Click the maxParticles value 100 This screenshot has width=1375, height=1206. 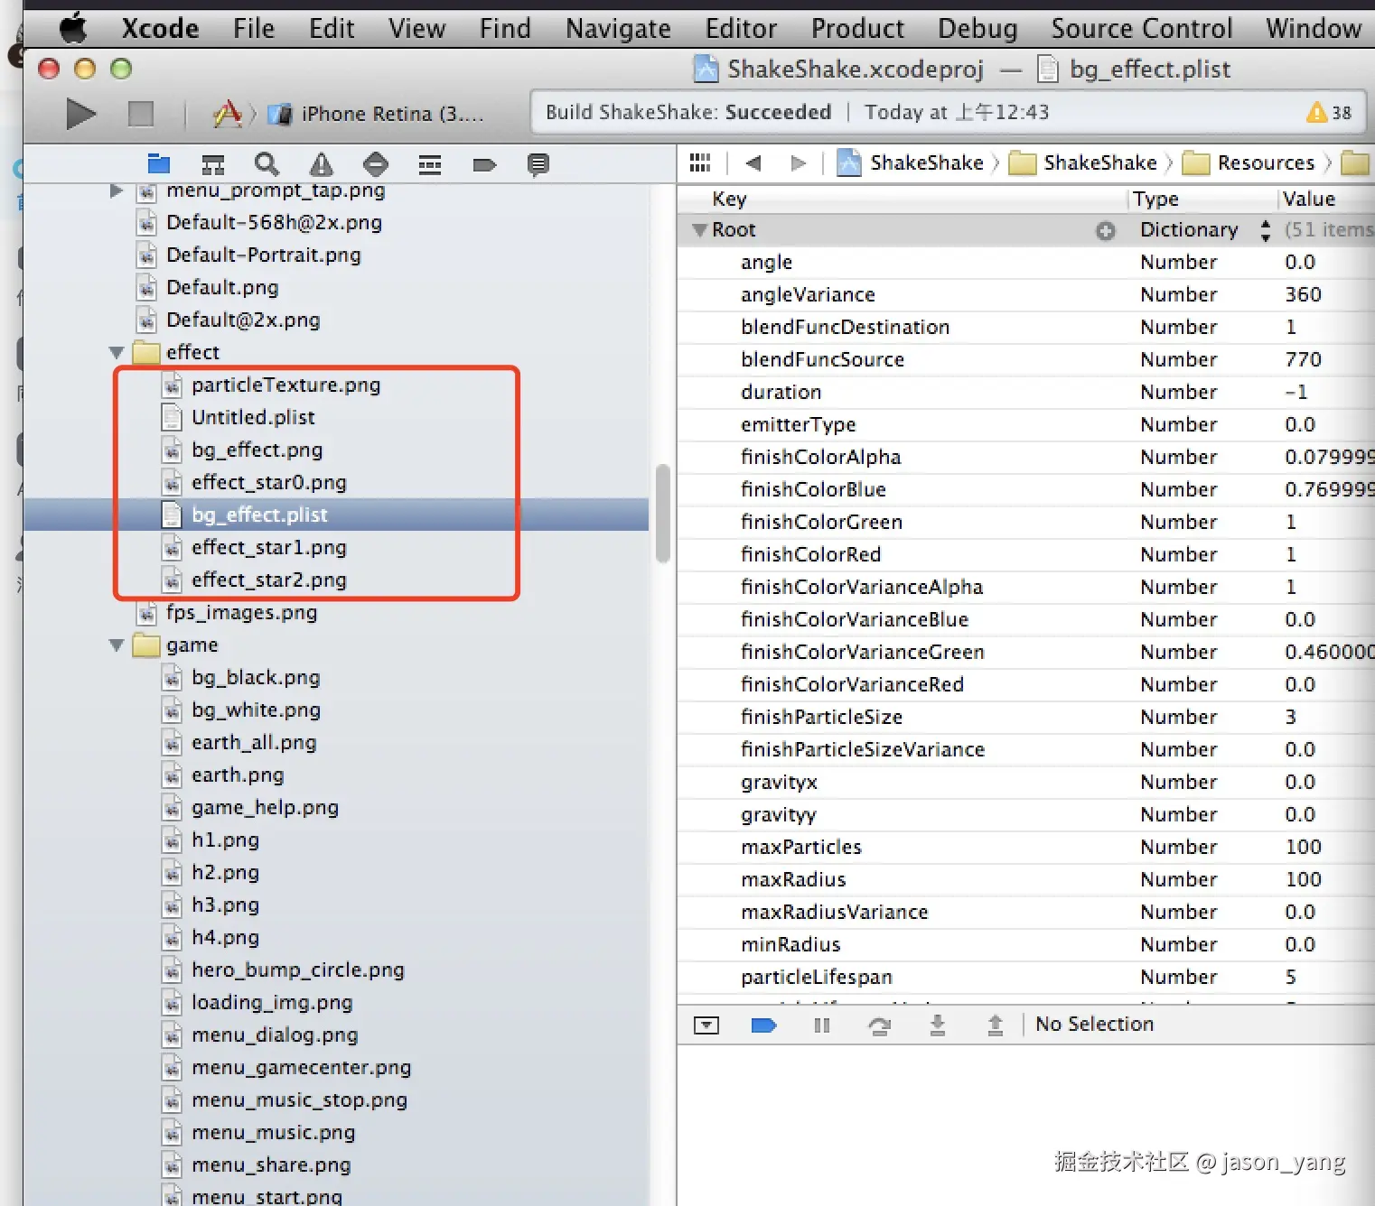pos(1303,847)
